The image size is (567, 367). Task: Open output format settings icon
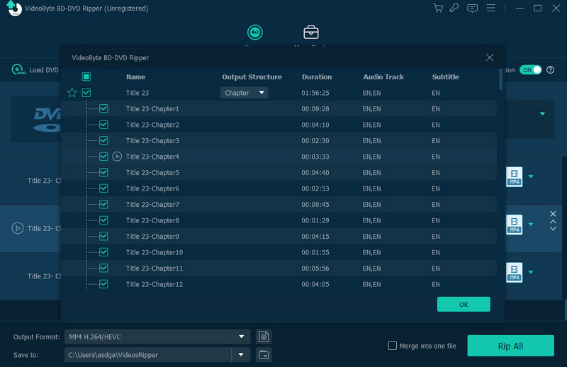click(264, 337)
